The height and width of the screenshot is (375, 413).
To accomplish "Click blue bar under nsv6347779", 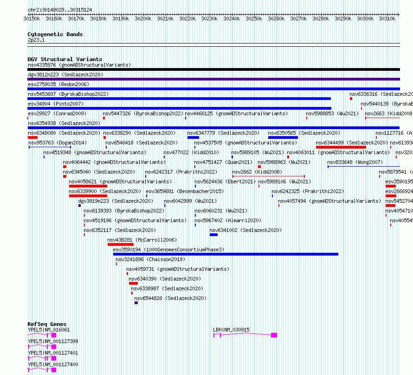I will coord(194,137).
